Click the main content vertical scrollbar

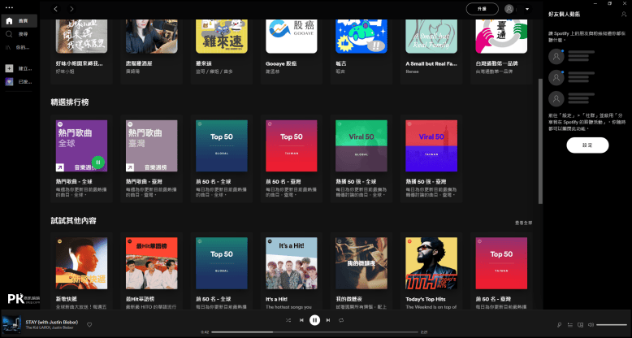(x=540, y=141)
